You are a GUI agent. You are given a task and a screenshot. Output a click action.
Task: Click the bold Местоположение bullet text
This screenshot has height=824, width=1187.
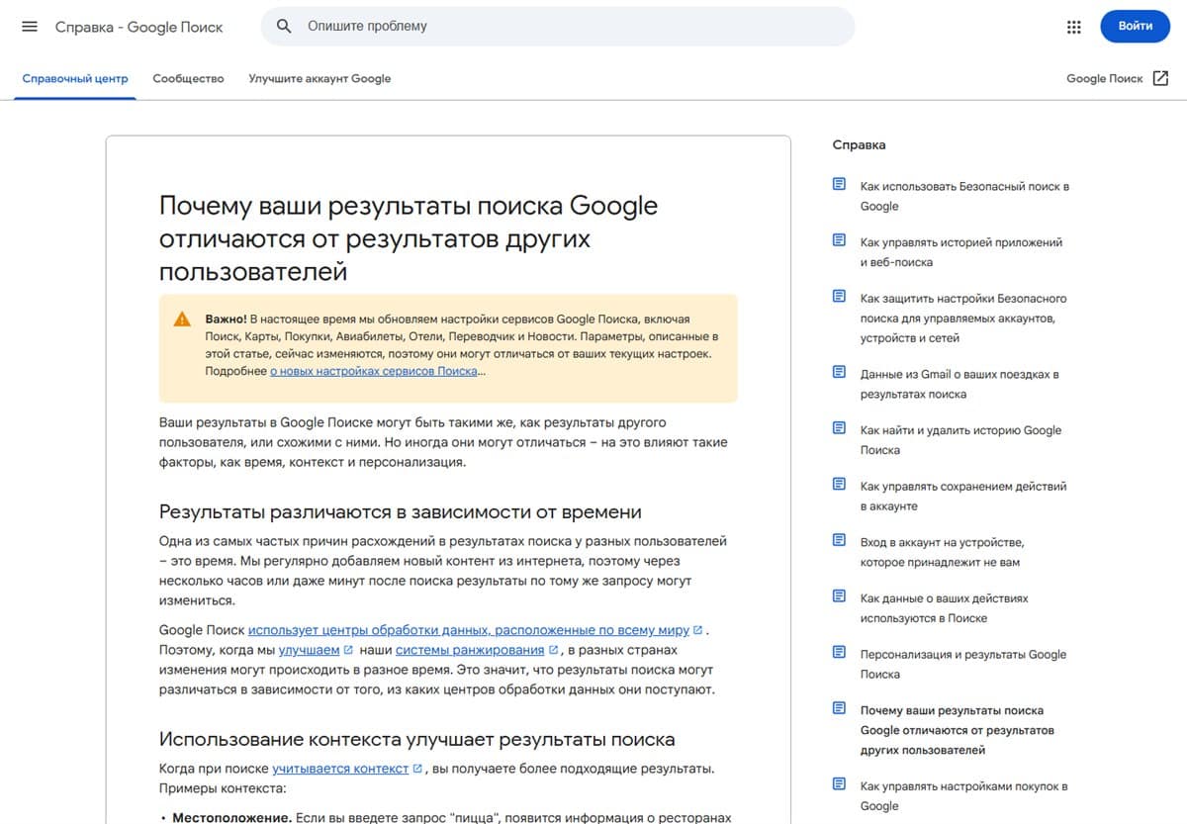pos(231,817)
